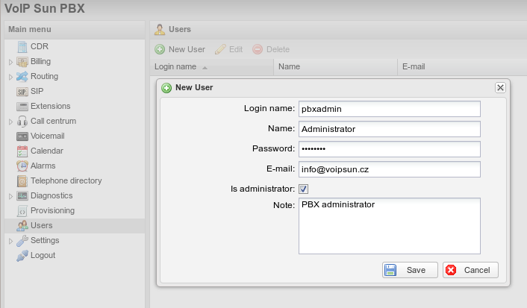Open the CDR icon in main menu
The image size is (527, 308).
click(22, 47)
